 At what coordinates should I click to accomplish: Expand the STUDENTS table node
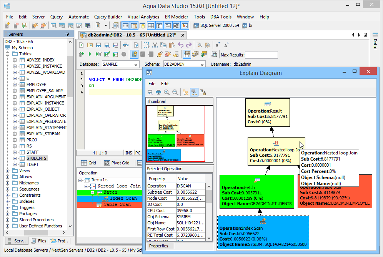point(15,158)
